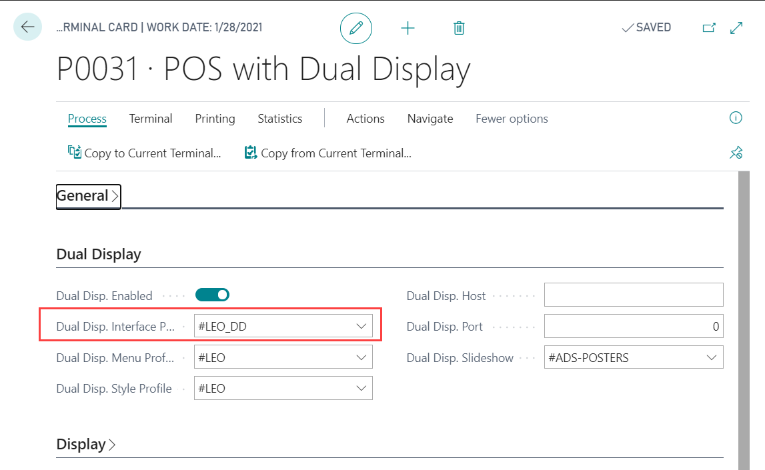Disable the Dual Disp. Enabled toggle

pos(212,295)
